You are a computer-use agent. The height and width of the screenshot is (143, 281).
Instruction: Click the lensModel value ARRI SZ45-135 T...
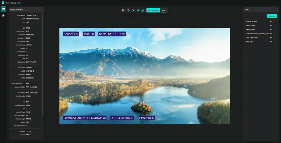(33, 93)
